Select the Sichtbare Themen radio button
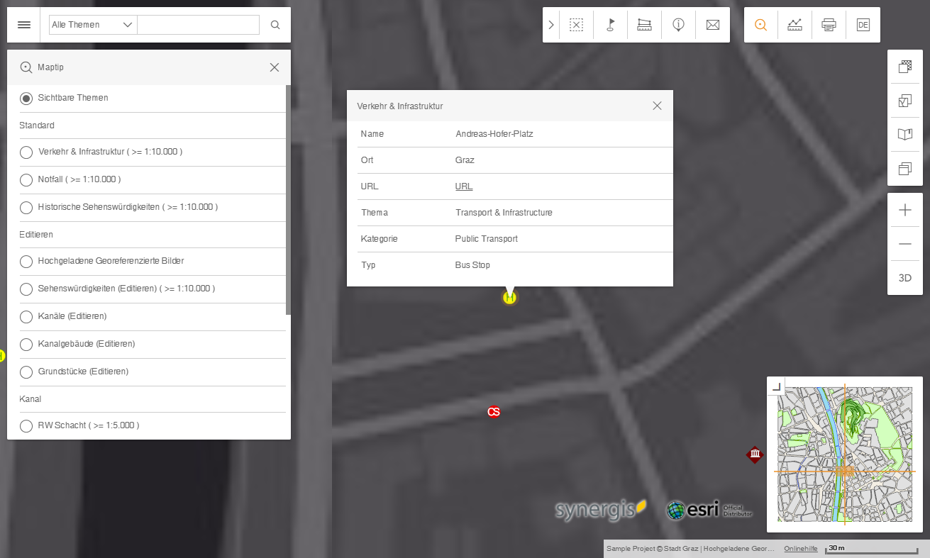This screenshot has width=930, height=558. click(x=26, y=98)
